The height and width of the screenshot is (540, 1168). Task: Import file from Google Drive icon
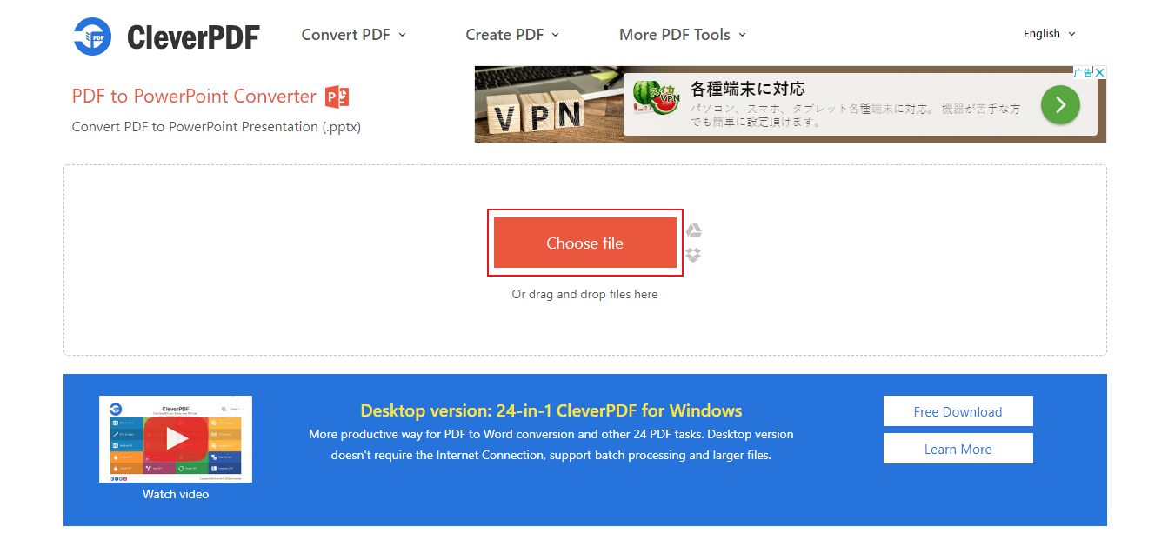693,230
